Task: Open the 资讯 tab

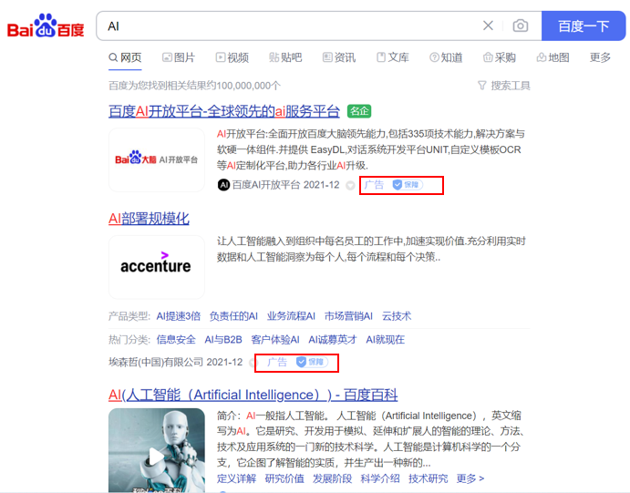Action: [x=339, y=57]
